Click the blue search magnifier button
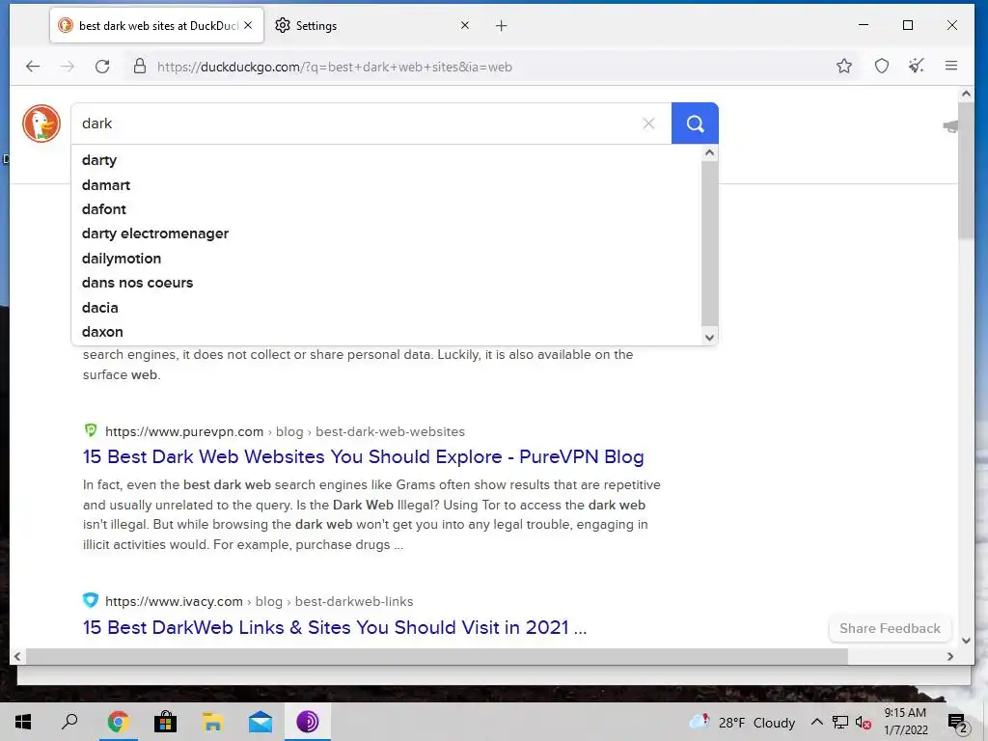Screen dimensions: 988x741 (695, 123)
